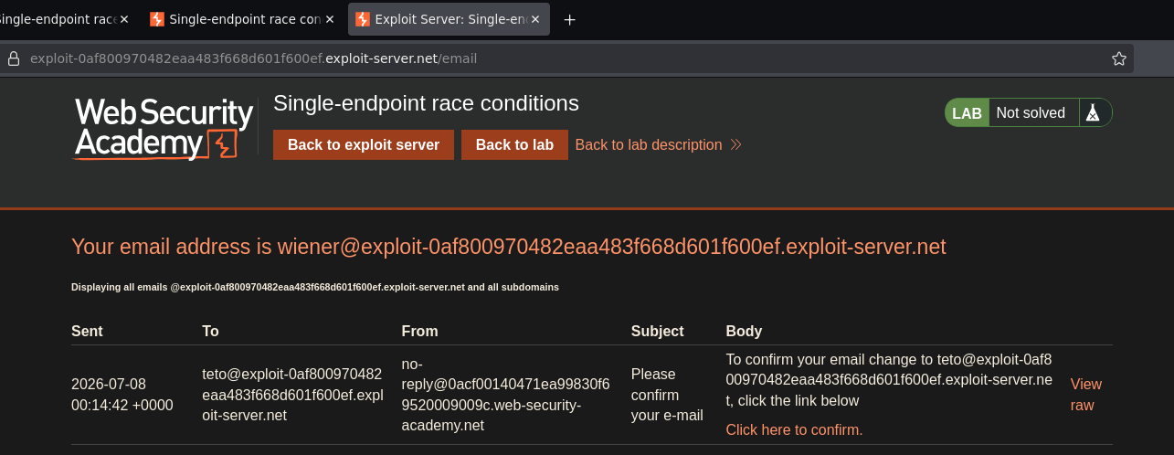This screenshot has height=455, width=1174.
Task: Go back to exploit server
Action: [364, 144]
